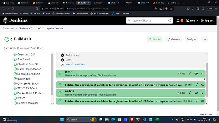Open the three-dots more actions button

coord(204,39)
